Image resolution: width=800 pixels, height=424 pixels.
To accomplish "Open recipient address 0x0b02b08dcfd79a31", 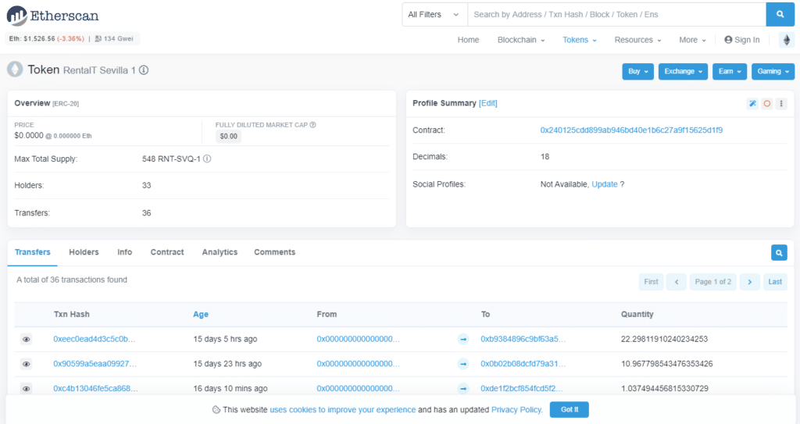I will pyautogui.click(x=523, y=364).
